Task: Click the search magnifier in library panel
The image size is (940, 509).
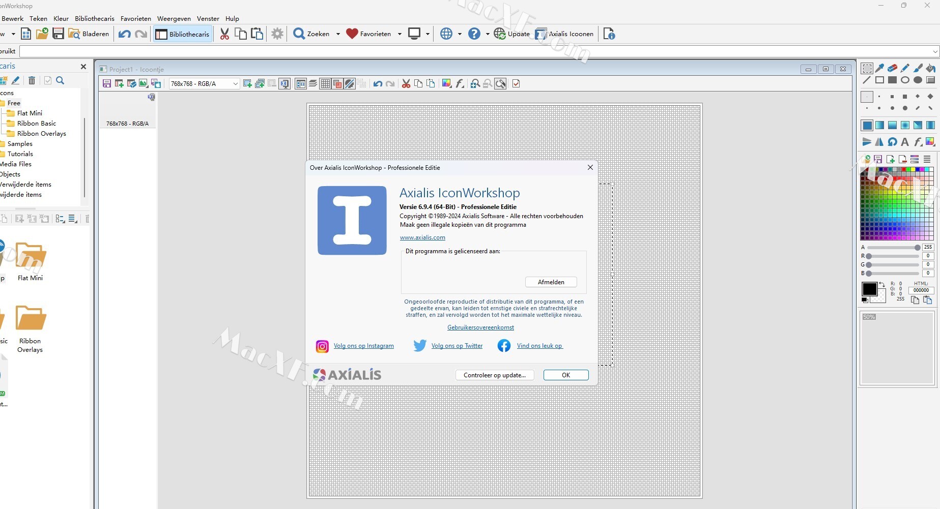Action: 60,80
